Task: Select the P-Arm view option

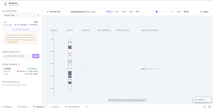Action: (x=117, y=12)
